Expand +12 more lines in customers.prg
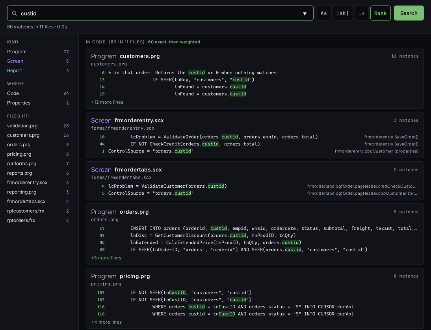 pyautogui.click(x=107, y=102)
